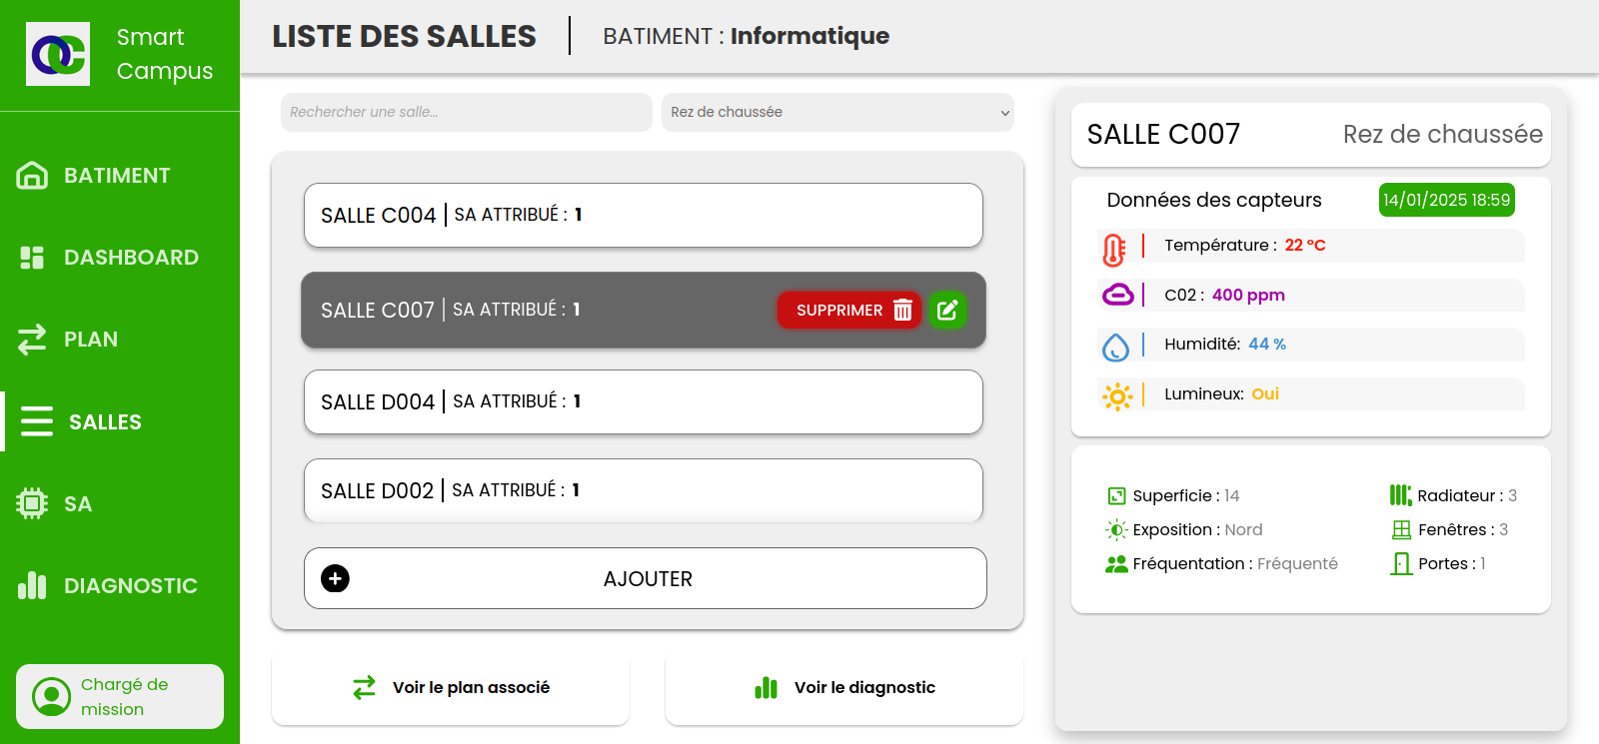Click Voir le diagnostic
1599x744 pixels.
coord(844,687)
